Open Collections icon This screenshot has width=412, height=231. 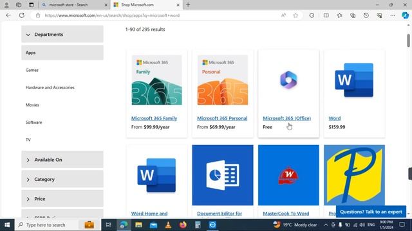click(353, 15)
